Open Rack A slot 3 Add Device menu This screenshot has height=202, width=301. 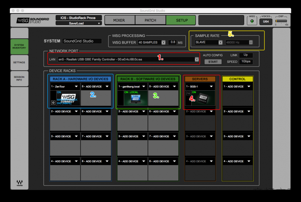tap(65, 137)
